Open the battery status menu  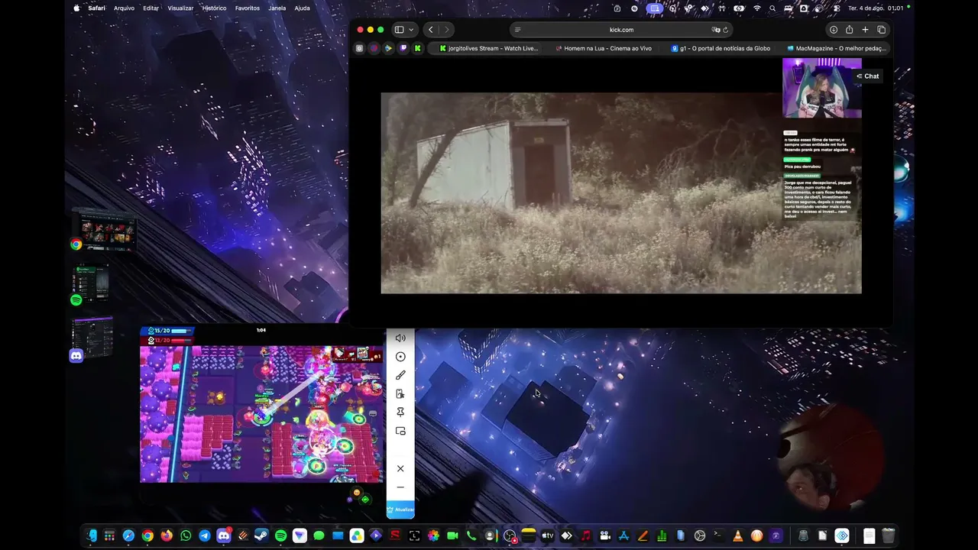click(x=739, y=8)
